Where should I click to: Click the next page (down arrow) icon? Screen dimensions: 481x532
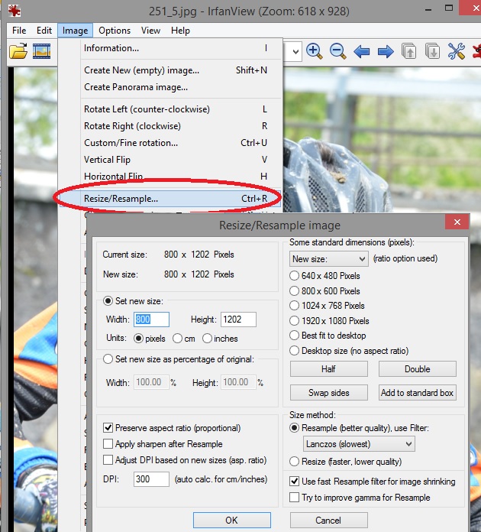coord(433,51)
